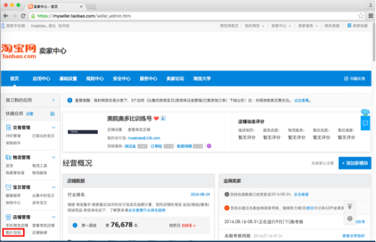Viewport: 376px width, 242px height.
Task: Click the green padlock in the address bar
Action: [x=33, y=15]
